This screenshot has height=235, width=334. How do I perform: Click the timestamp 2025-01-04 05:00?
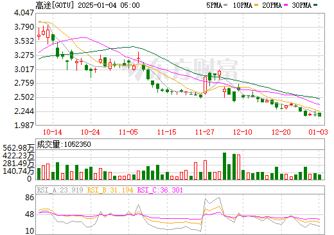tap(109, 5)
